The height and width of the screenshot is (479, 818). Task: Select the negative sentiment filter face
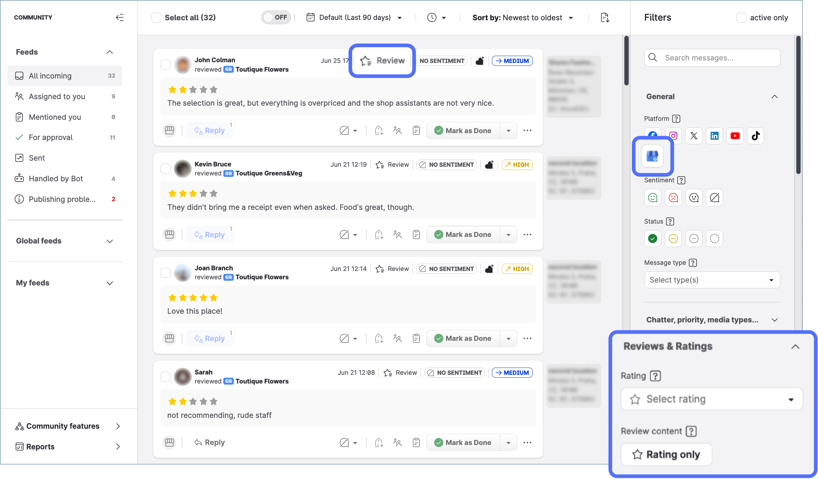(673, 198)
